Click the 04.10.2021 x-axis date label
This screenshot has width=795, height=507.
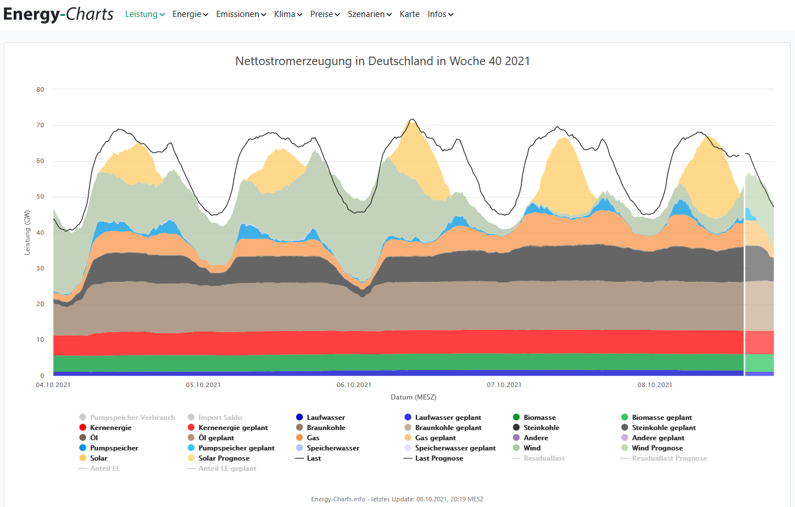click(x=53, y=385)
